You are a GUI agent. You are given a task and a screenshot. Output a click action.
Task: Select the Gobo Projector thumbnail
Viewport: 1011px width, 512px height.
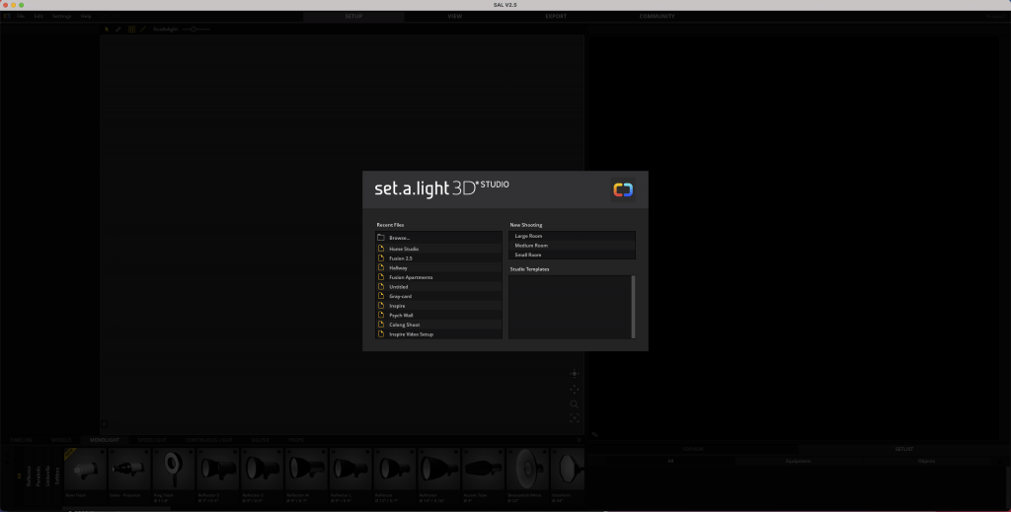(129, 470)
